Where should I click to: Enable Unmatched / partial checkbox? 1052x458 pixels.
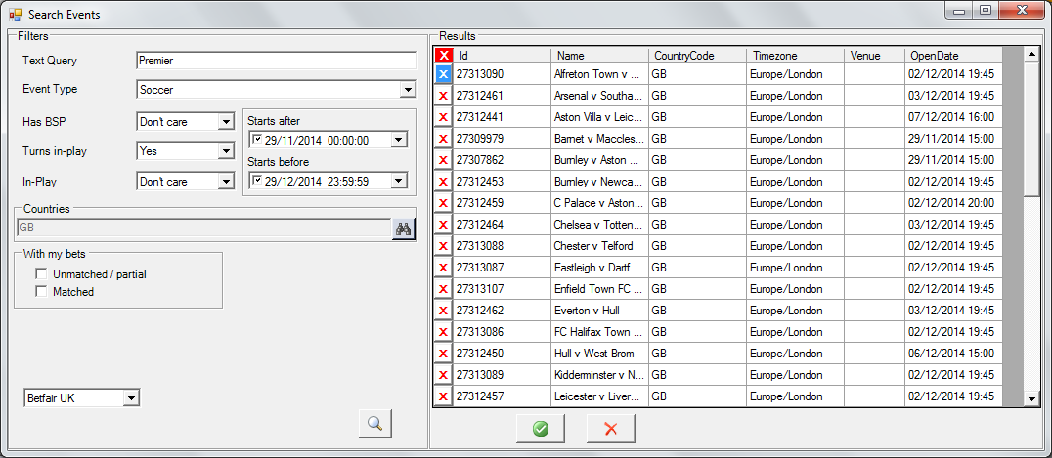[42, 274]
